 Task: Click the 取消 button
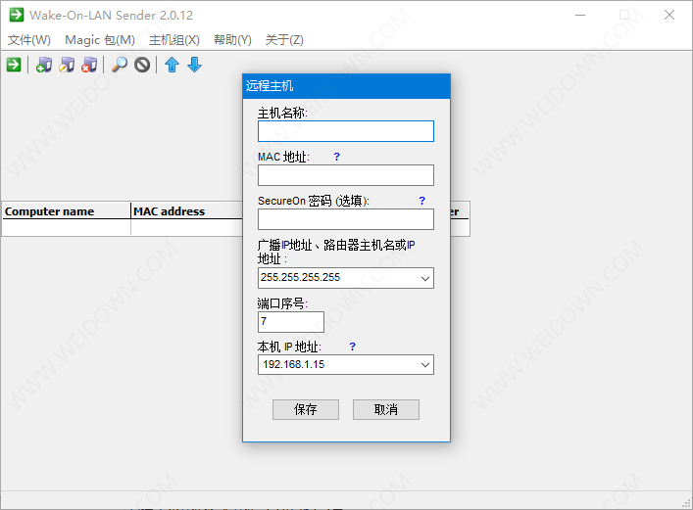tap(386, 410)
